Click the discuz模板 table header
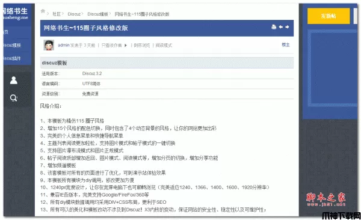 (167, 63)
